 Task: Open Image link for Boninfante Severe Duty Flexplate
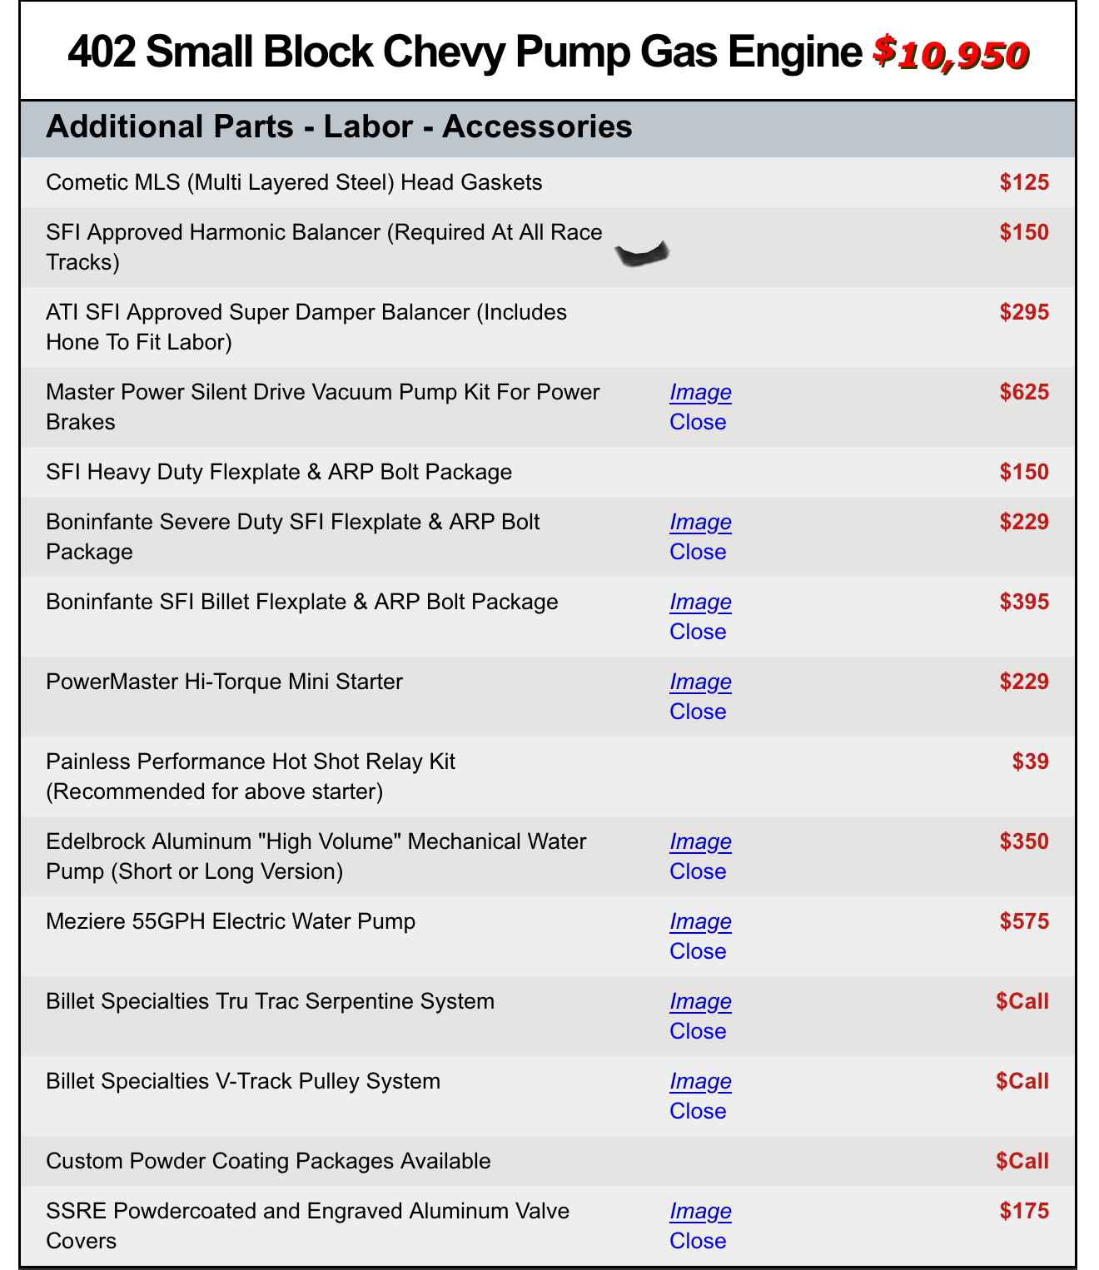tap(700, 522)
